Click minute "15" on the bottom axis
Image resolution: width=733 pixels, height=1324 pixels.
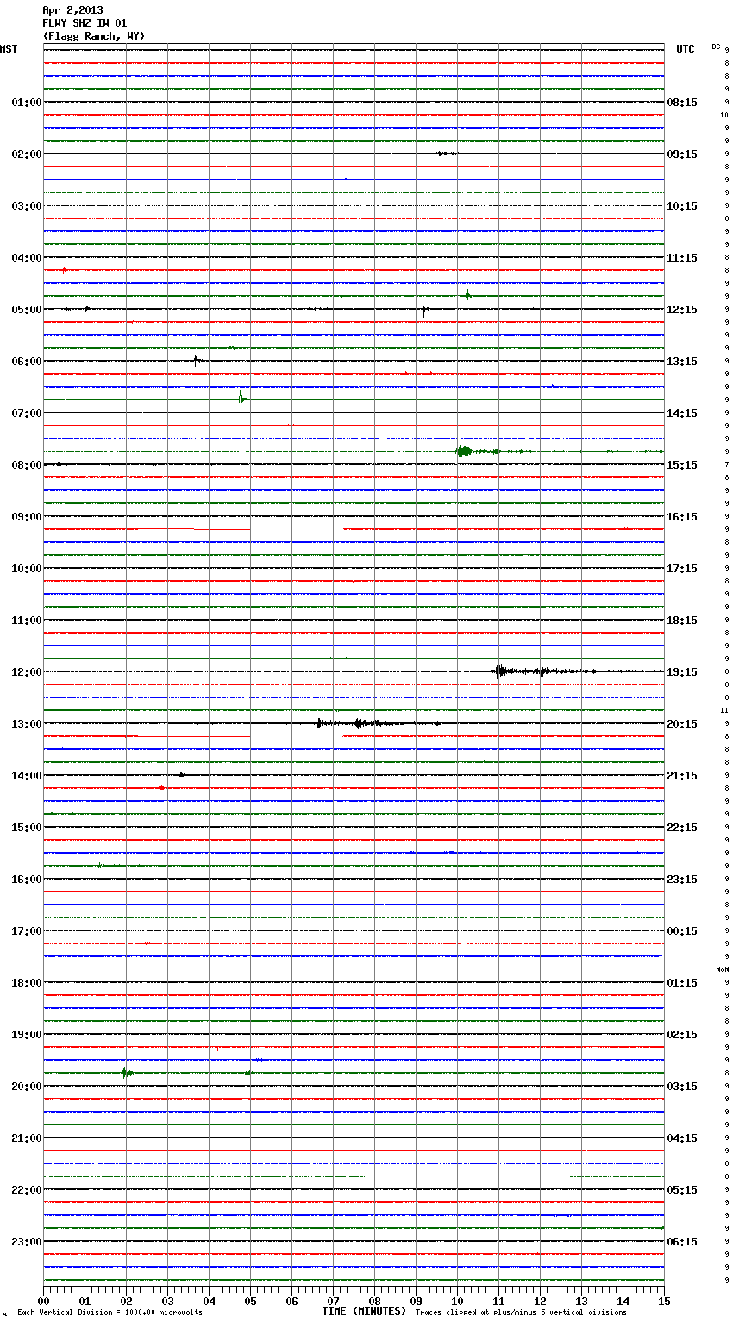point(664,1301)
